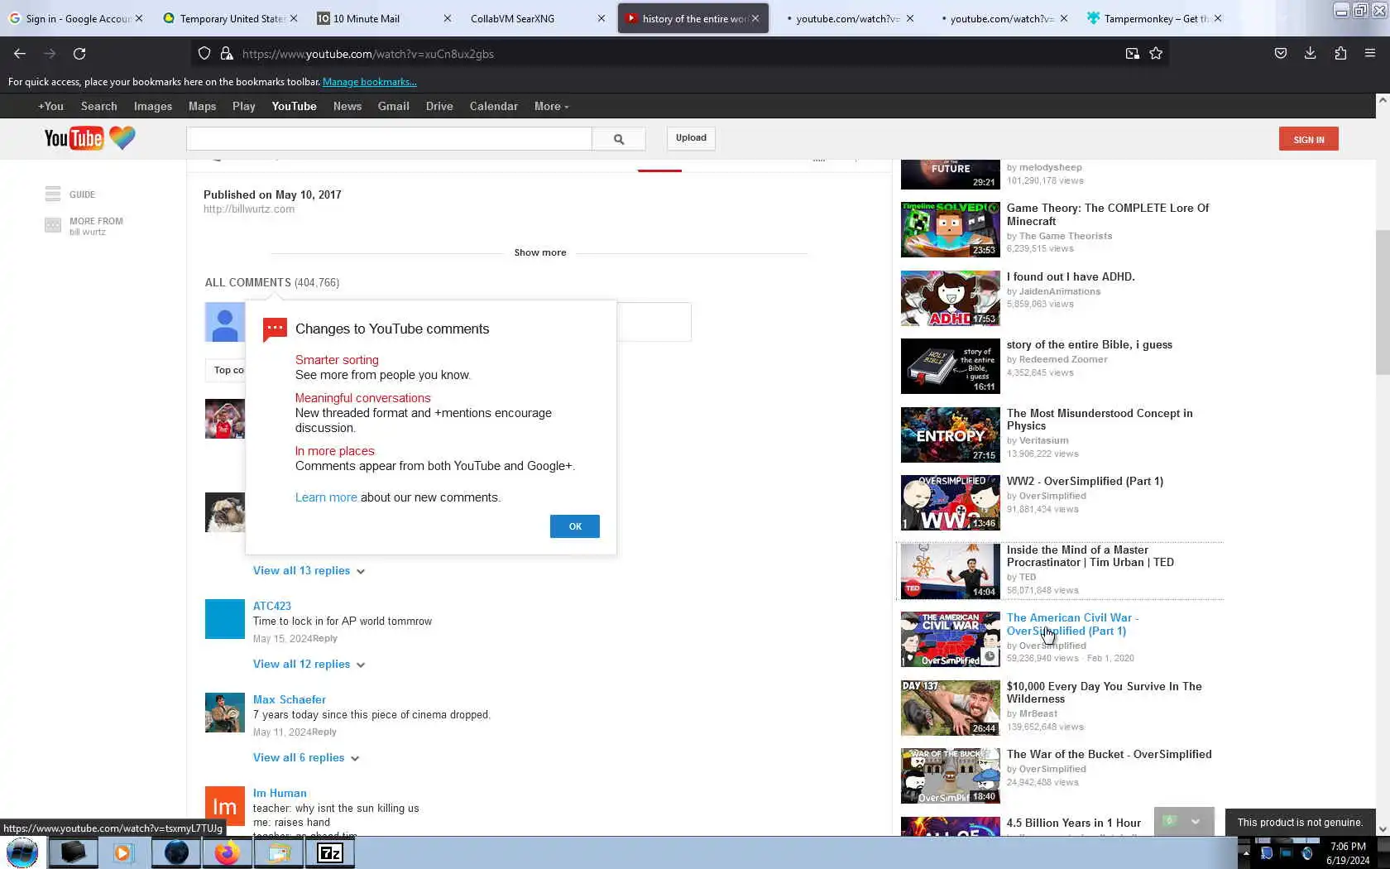Expand description with Show more
This screenshot has height=869, width=1390.
point(540,252)
